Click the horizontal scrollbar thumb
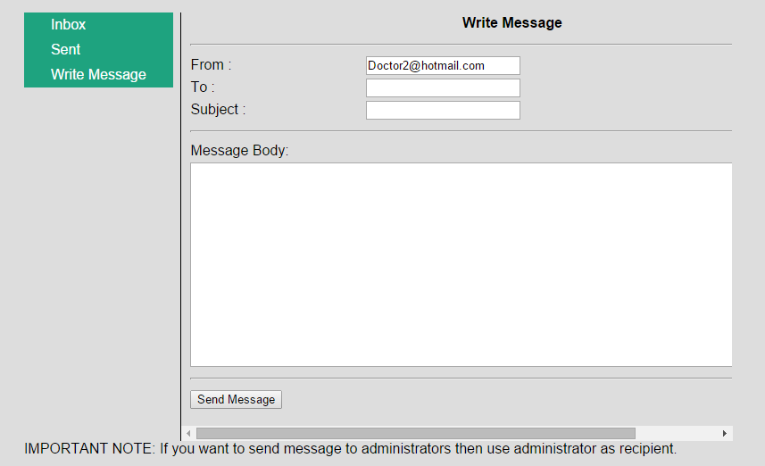The image size is (765, 466). [416, 433]
